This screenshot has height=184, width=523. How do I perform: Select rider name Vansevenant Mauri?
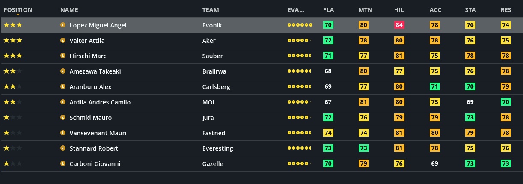(x=98, y=133)
